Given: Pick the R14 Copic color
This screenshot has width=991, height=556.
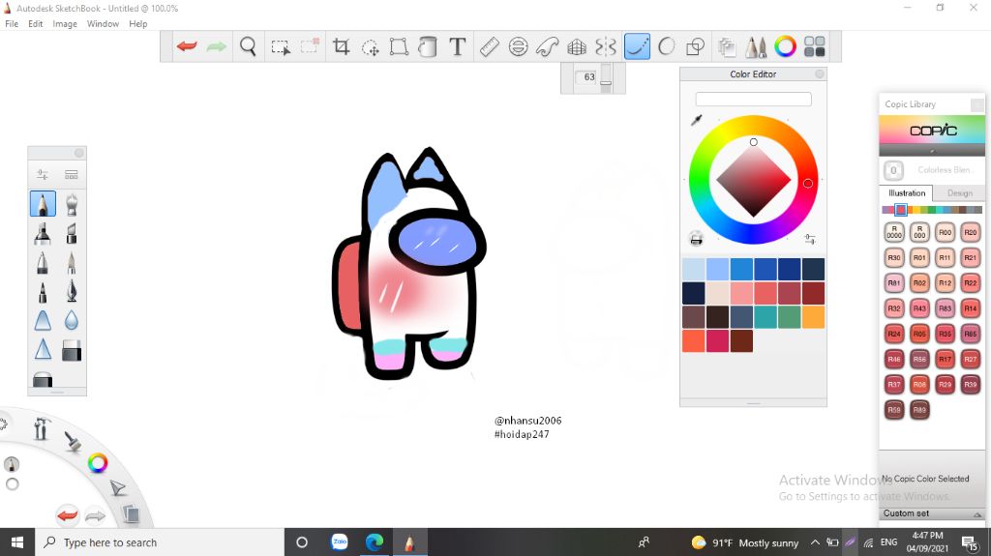Looking at the screenshot, I should 970,308.
